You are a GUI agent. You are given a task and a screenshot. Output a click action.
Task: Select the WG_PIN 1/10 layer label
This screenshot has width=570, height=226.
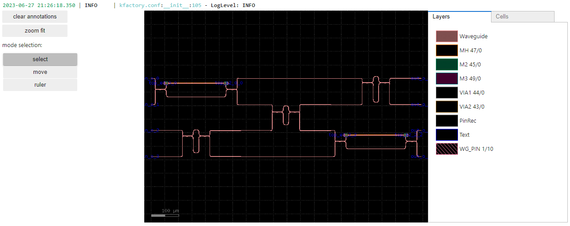click(x=476, y=149)
